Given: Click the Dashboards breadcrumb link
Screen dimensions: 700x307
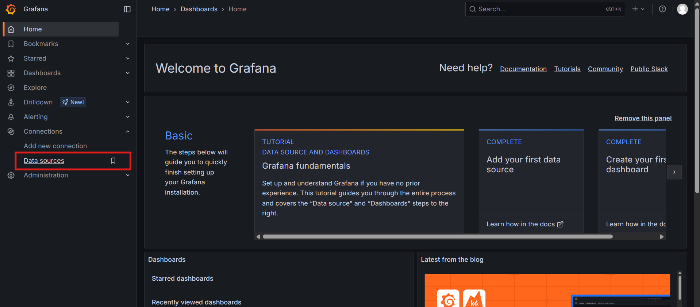Looking at the screenshot, I should click(199, 9).
